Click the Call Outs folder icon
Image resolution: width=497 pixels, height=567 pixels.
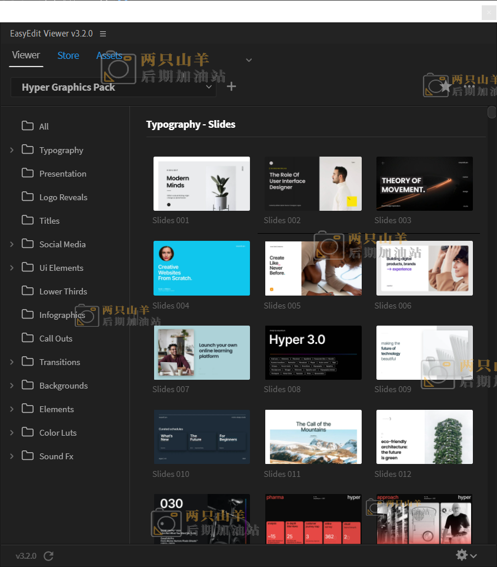[x=28, y=338]
